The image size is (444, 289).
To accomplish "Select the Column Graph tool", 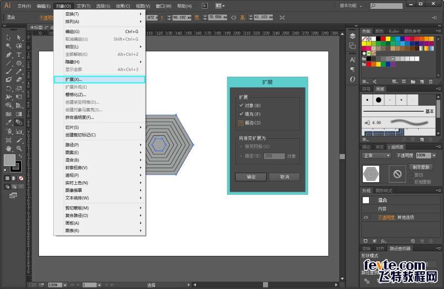I will pyautogui.click(x=19, y=131).
